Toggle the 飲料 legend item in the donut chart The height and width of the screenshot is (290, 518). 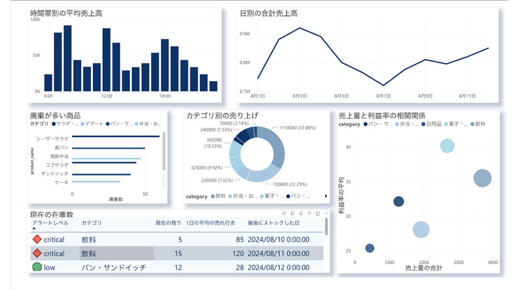click(x=218, y=196)
